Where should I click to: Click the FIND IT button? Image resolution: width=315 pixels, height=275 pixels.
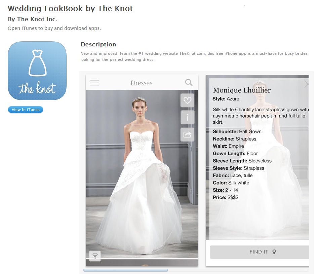(259, 252)
